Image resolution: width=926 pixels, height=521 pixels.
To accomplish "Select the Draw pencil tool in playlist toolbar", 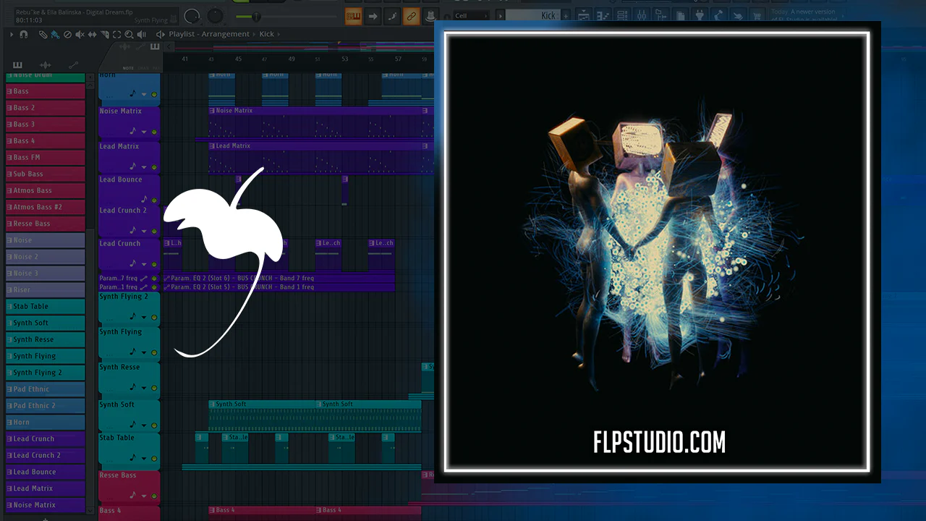I will click(x=43, y=34).
